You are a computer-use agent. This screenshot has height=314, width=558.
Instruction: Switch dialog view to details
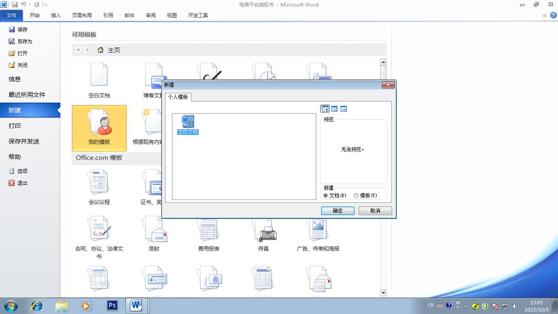click(344, 109)
